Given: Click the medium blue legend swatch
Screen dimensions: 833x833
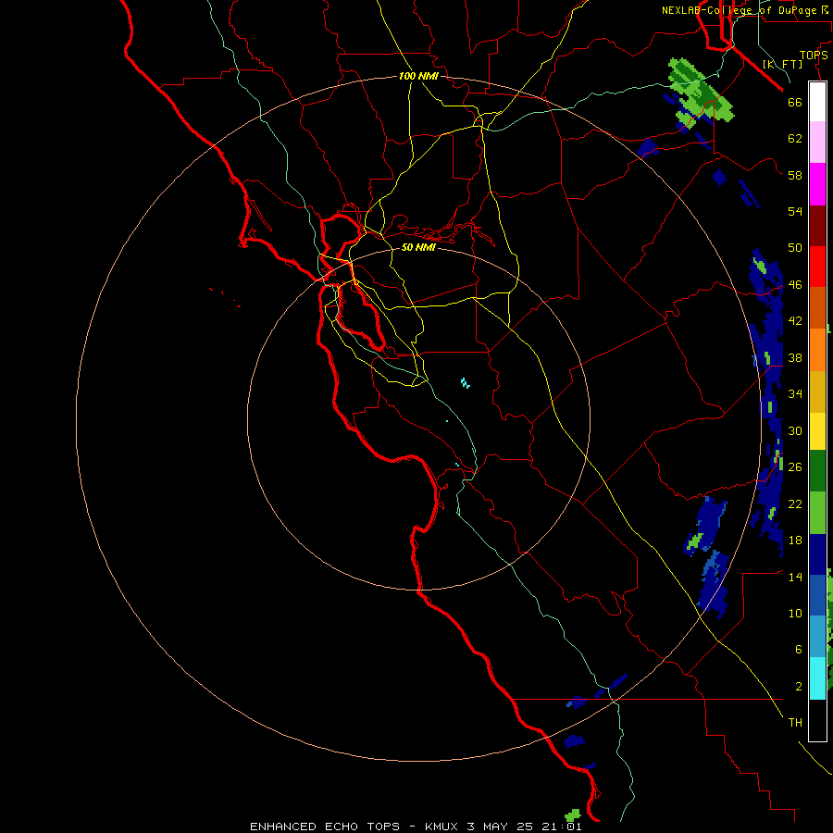Looking at the screenshot, I should (x=817, y=595).
